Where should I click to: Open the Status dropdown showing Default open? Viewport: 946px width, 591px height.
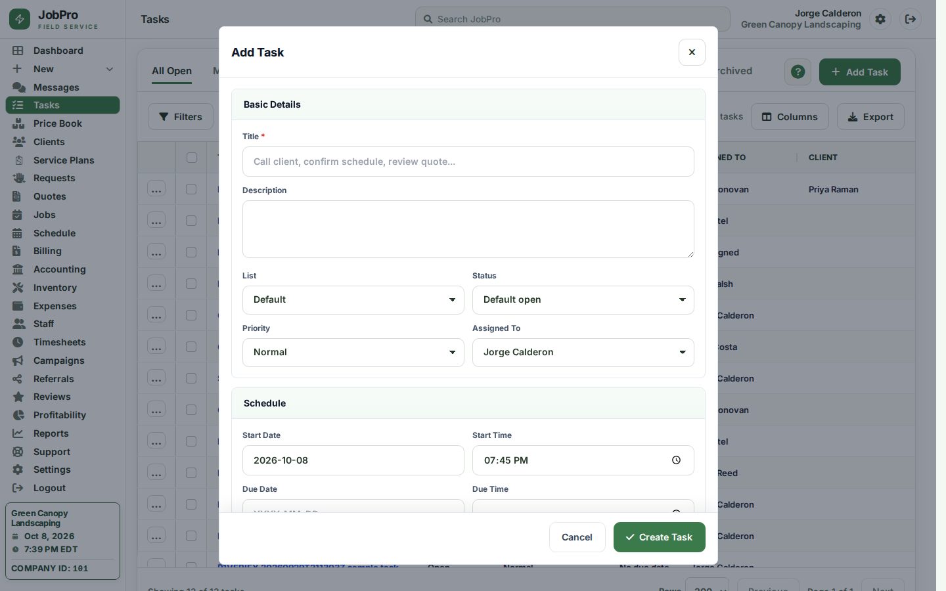point(583,300)
